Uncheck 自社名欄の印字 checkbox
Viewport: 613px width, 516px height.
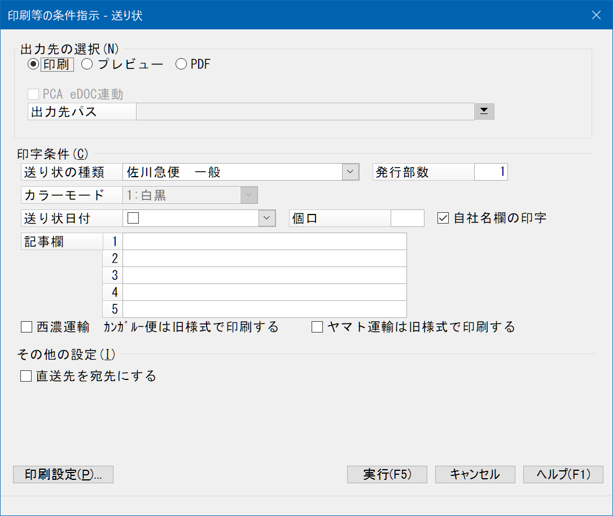[443, 218]
